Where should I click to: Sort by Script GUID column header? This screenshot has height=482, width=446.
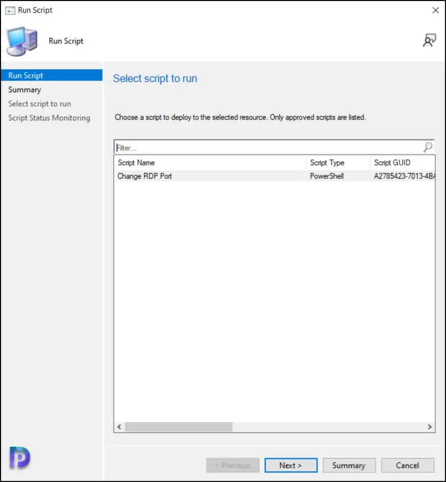(402, 162)
